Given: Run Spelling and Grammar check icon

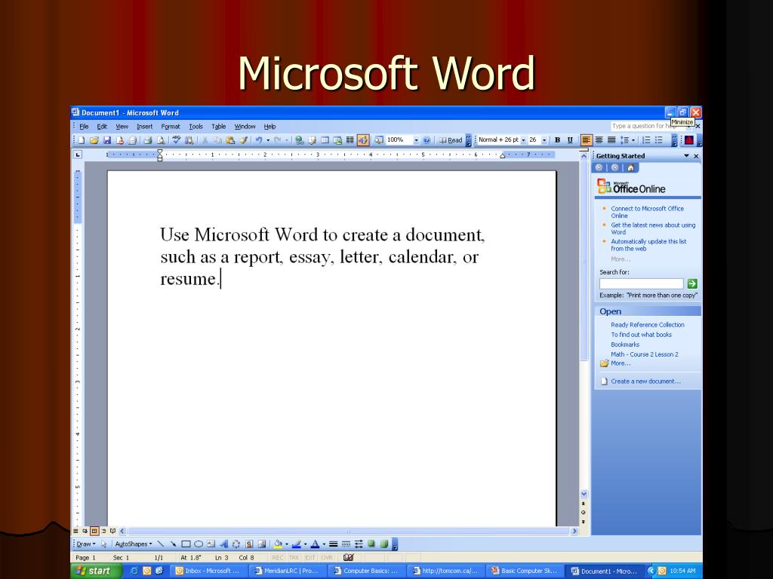Looking at the screenshot, I should click(176, 140).
